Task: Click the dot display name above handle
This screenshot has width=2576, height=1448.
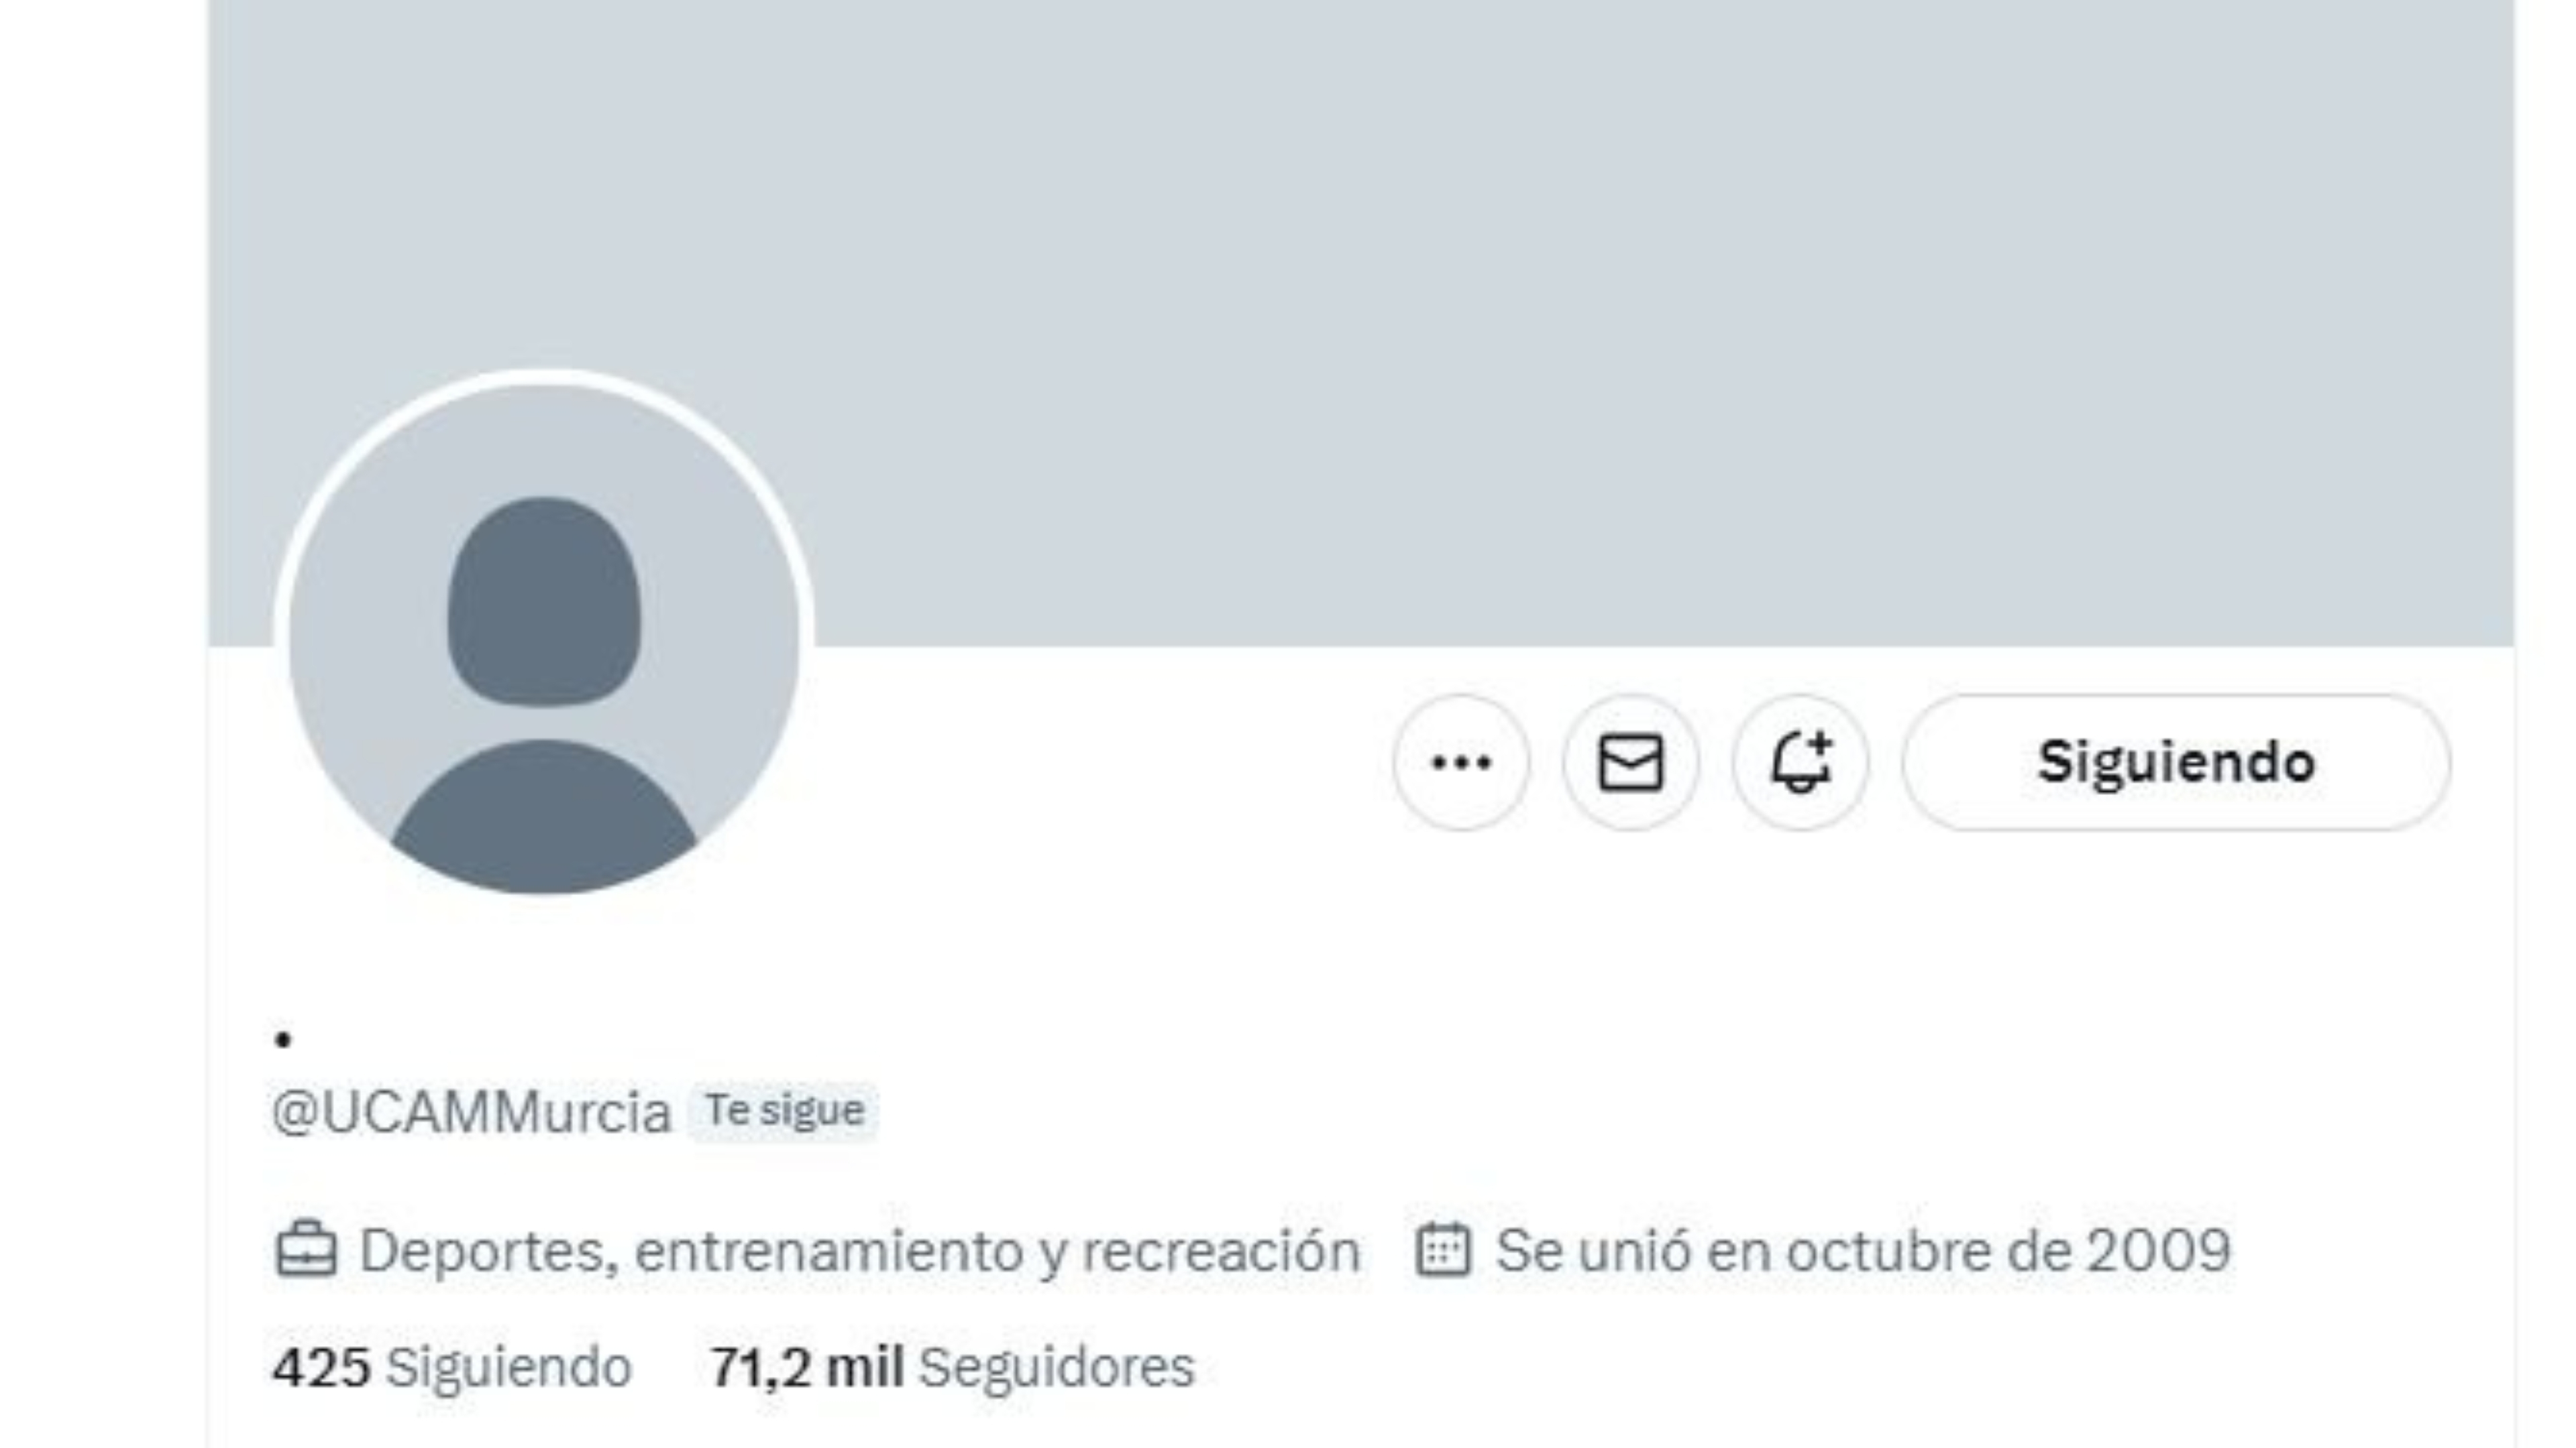Action: [283, 1039]
